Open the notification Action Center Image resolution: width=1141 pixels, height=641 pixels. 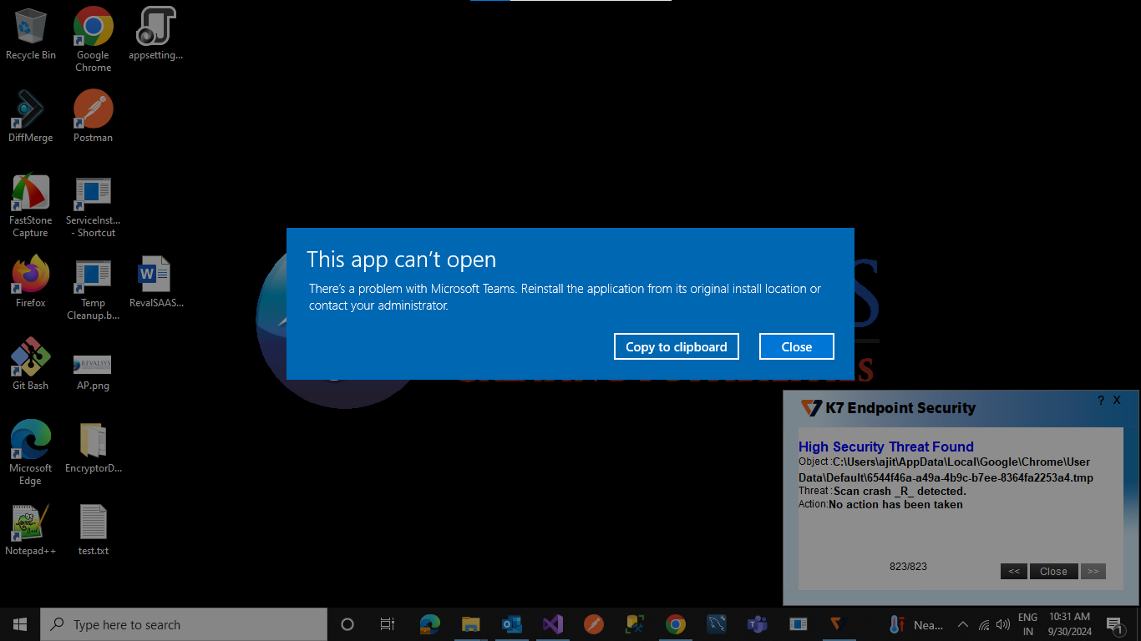tap(1114, 624)
